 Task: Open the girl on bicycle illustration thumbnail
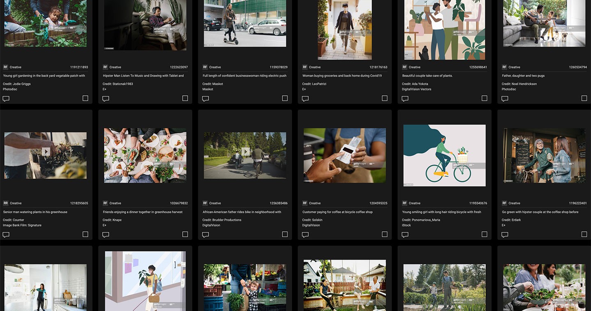pyautogui.click(x=444, y=155)
